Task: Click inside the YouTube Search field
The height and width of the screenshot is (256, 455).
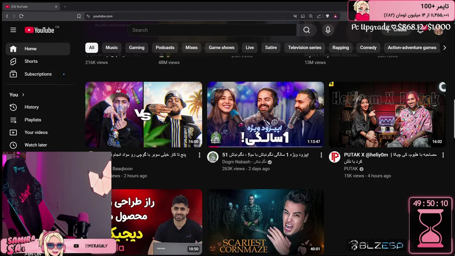Action: 212,30
